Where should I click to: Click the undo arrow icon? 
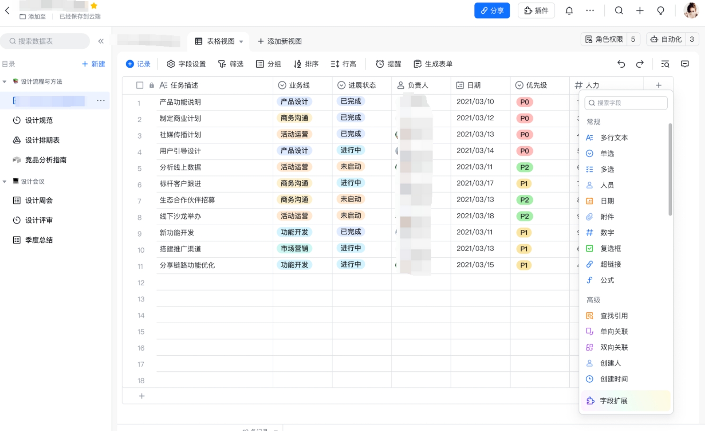(621, 64)
